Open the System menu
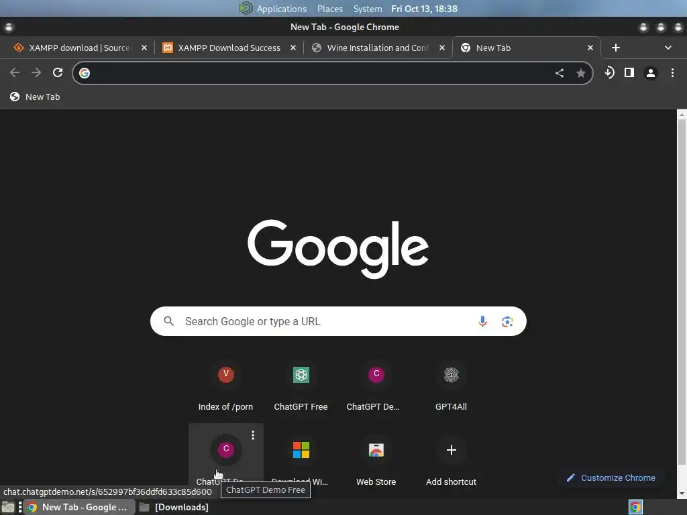This screenshot has height=515, width=687. 368,9
